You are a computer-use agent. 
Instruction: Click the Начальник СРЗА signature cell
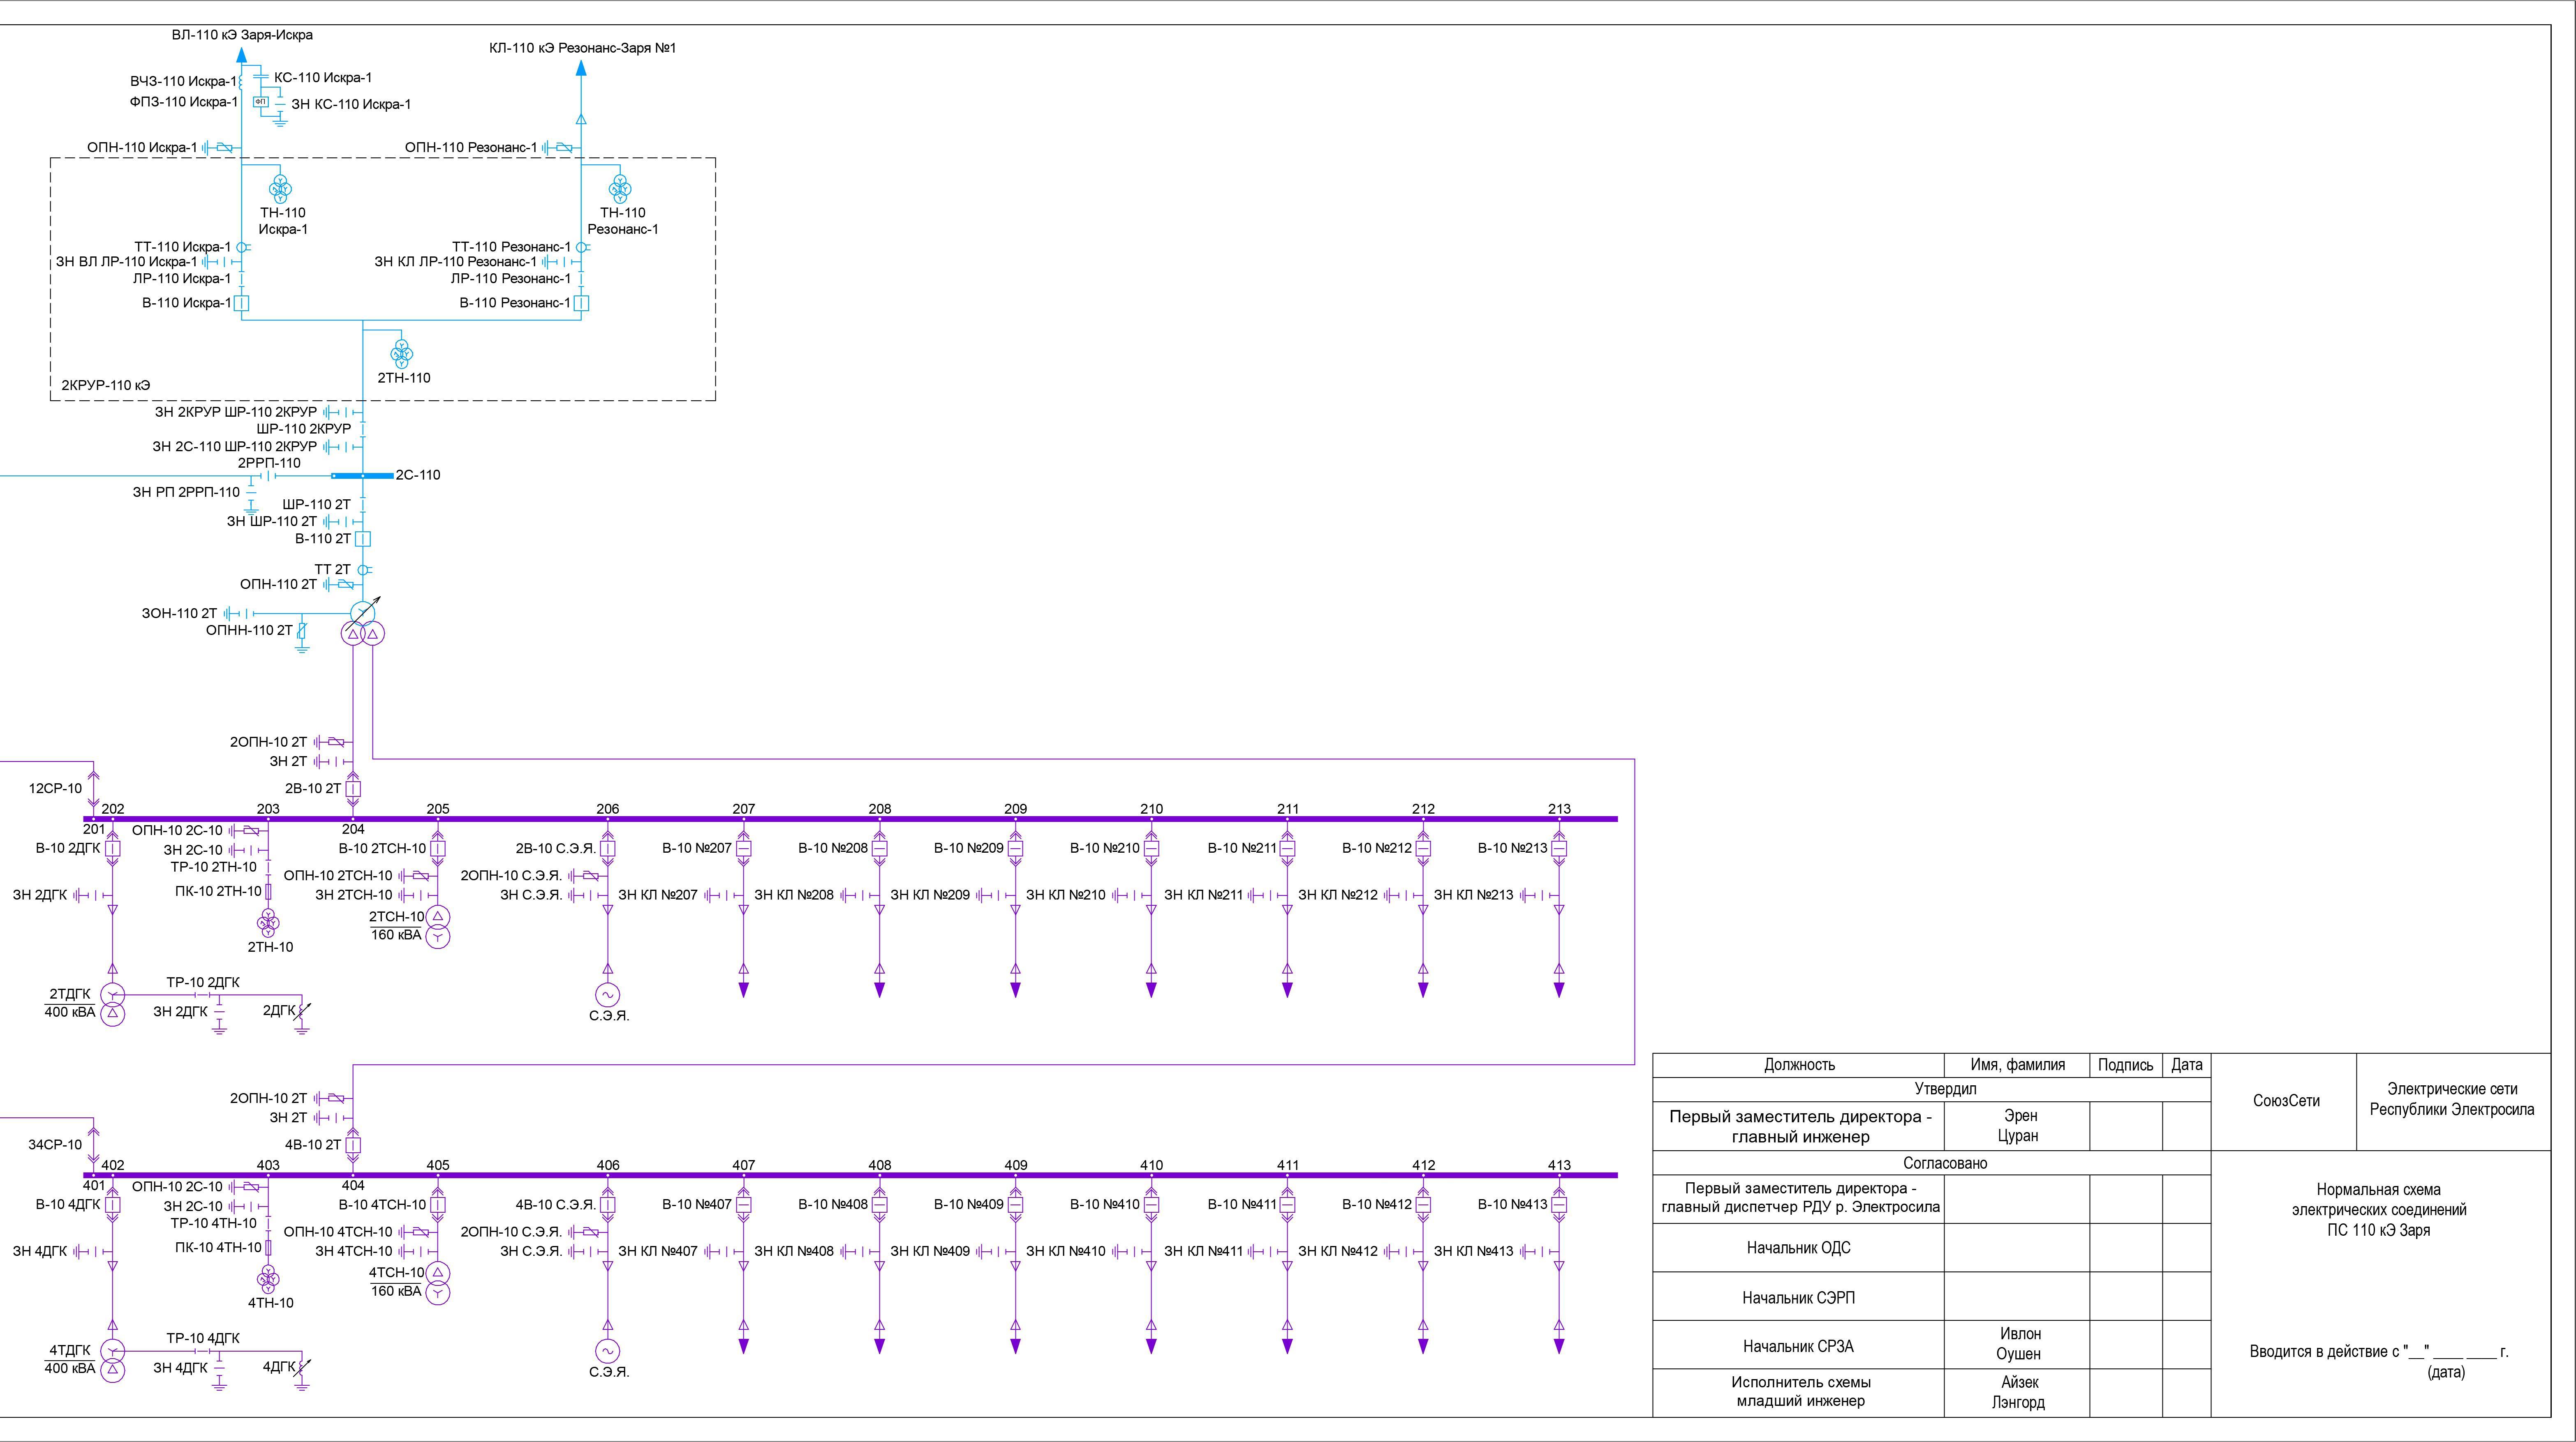click(x=2125, y=1345)
